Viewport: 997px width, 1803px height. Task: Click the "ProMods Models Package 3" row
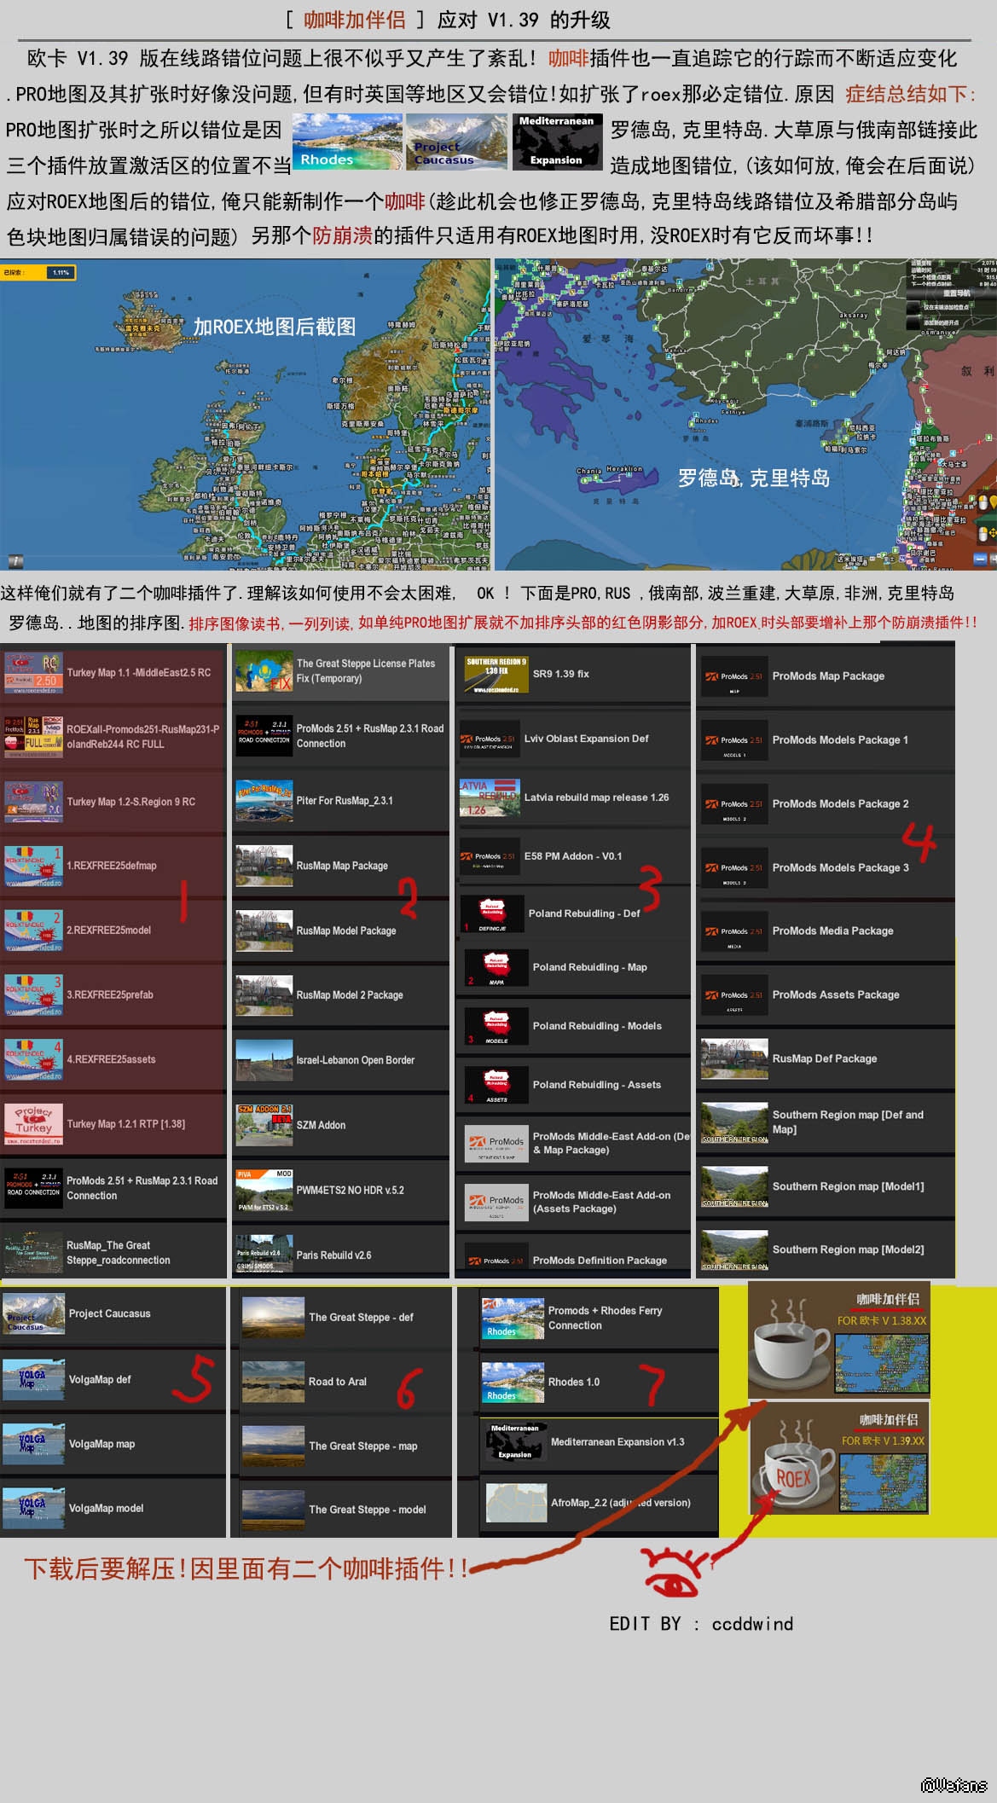[826, 867]
